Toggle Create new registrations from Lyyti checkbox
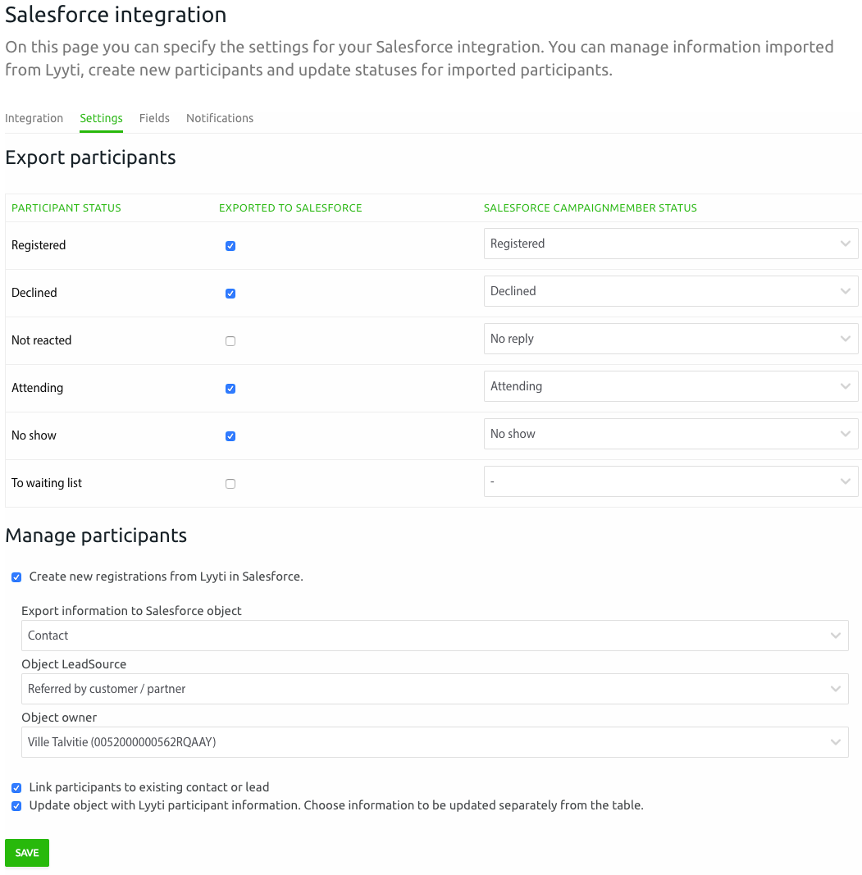862x875 pixels. tap(16, 577)
